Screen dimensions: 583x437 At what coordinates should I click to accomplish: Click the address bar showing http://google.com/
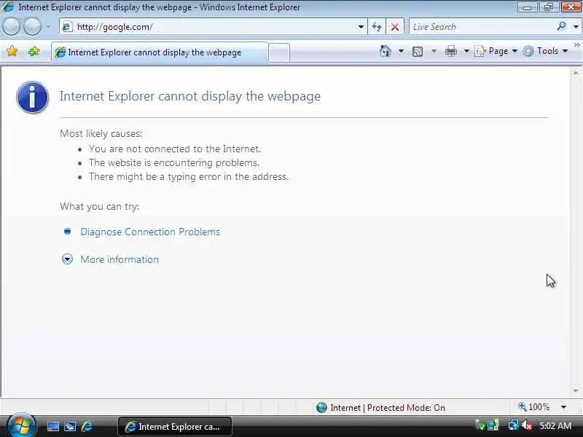(213, 27)
